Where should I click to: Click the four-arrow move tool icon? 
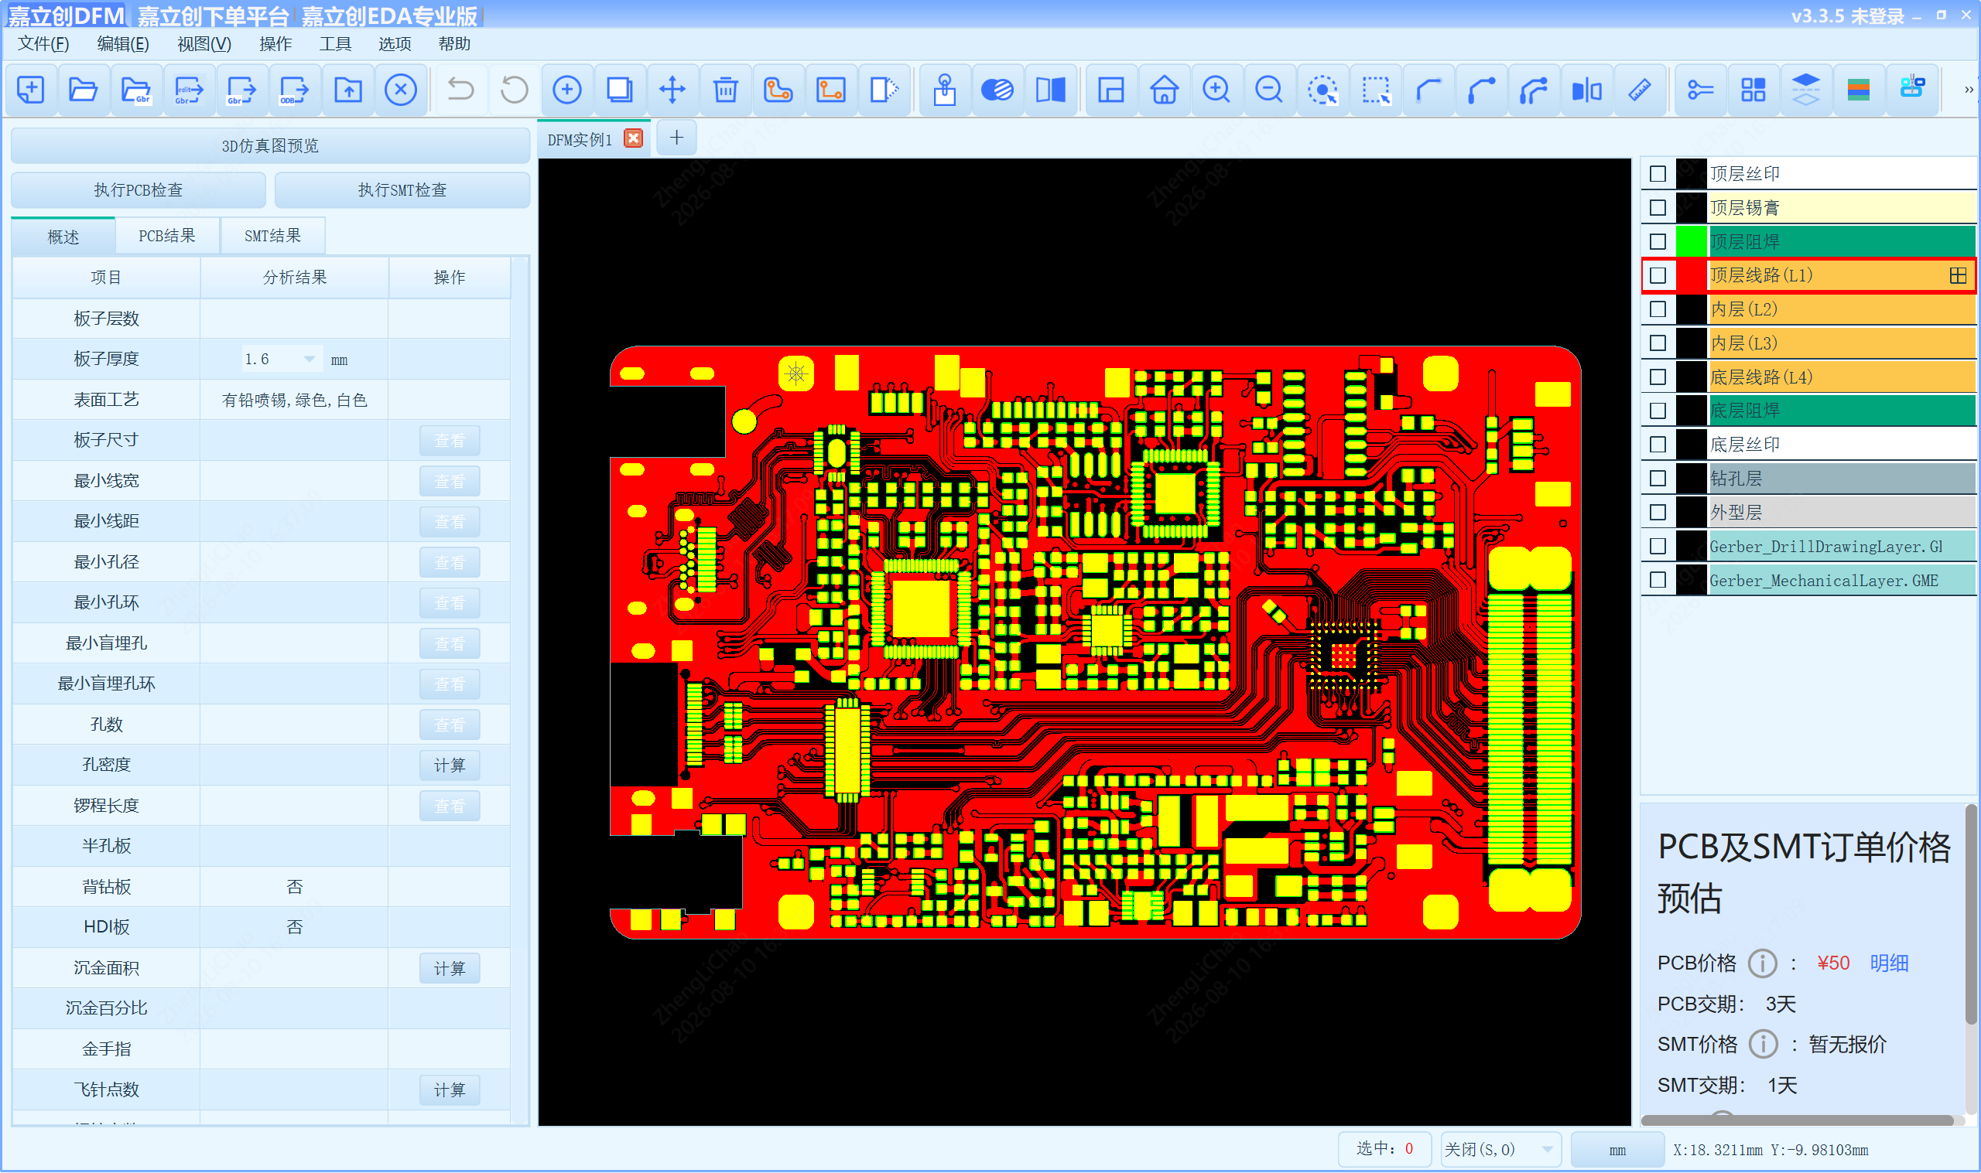[x=672, y=90]
